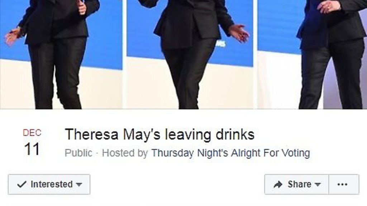Click the word Thursday in host name
The width and height of the screenshot is (367, 206).
pyautogui.click(x=172, y=153)
